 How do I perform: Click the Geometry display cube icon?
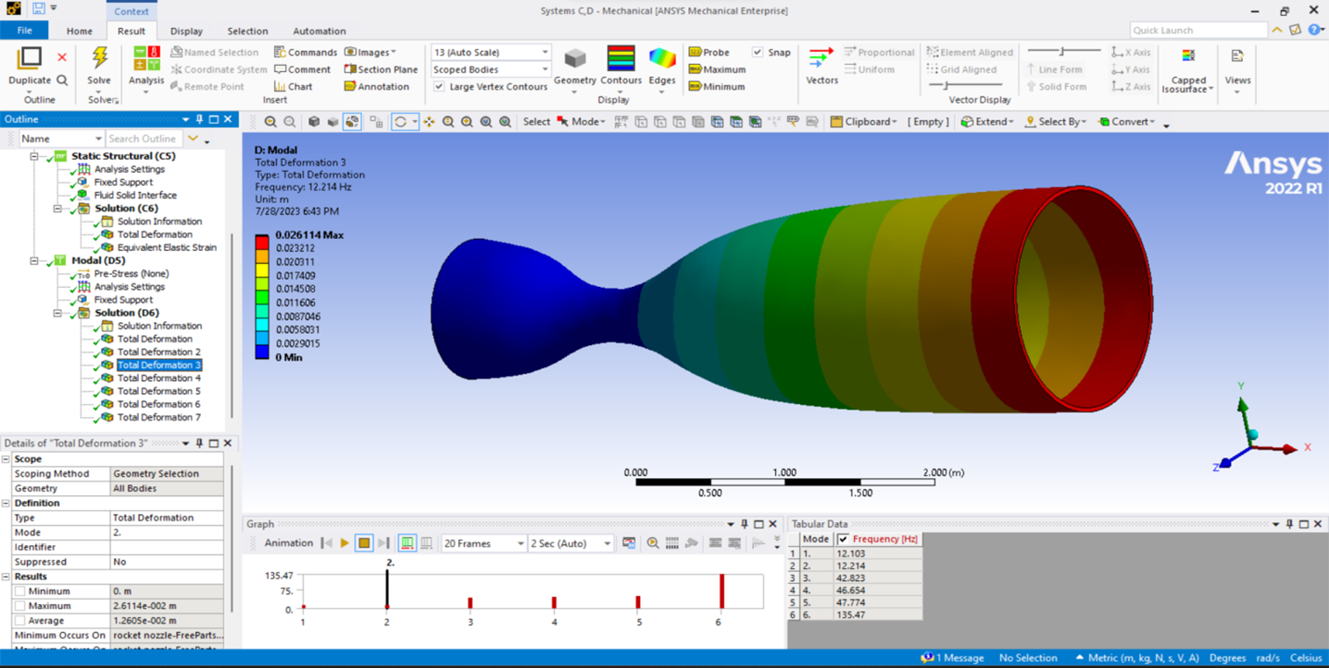tap(575, 59)
